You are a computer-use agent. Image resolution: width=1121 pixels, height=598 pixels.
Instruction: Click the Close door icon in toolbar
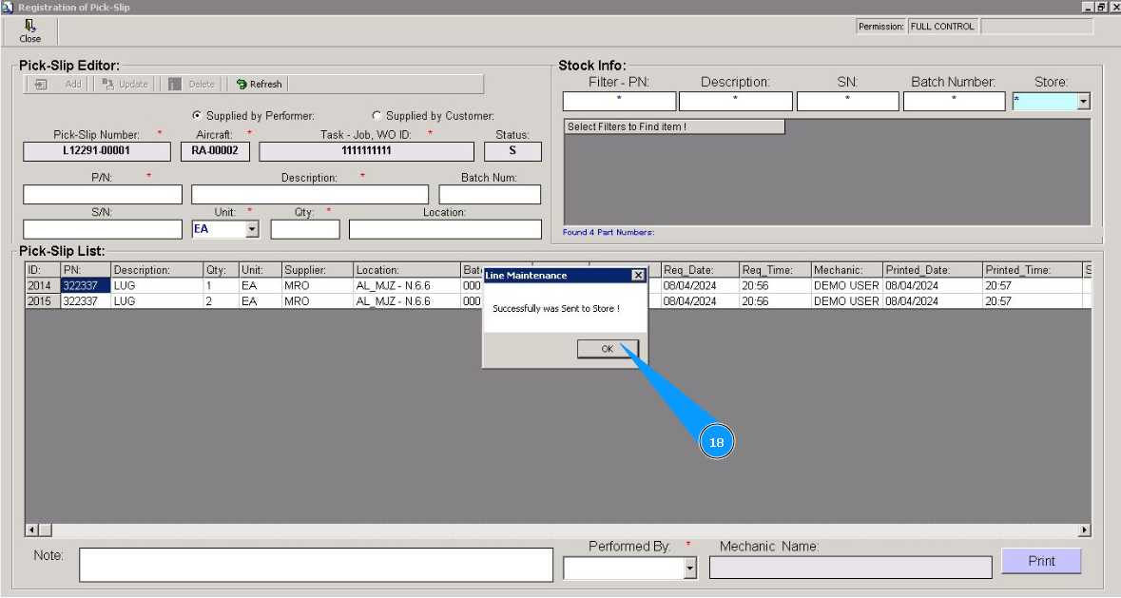[30, 26]
